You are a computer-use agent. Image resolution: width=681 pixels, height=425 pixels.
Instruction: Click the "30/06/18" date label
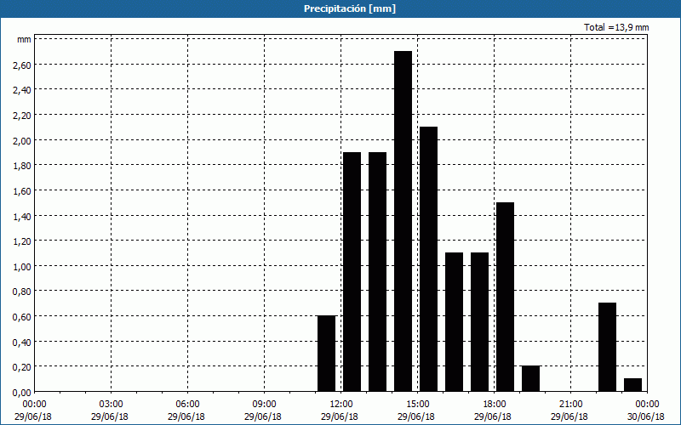coord(646,416)
